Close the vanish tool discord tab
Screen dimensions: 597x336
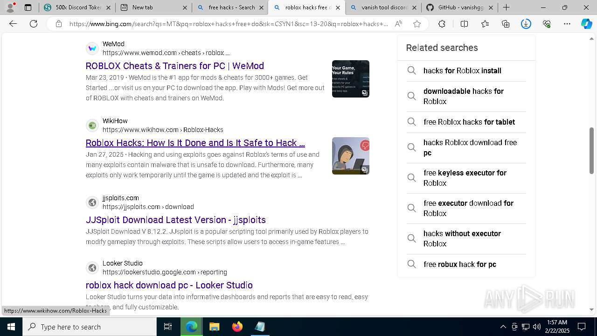414,7
